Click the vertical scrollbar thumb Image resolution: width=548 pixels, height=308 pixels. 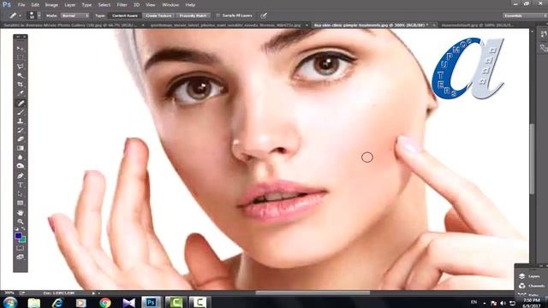pos(533,159)
